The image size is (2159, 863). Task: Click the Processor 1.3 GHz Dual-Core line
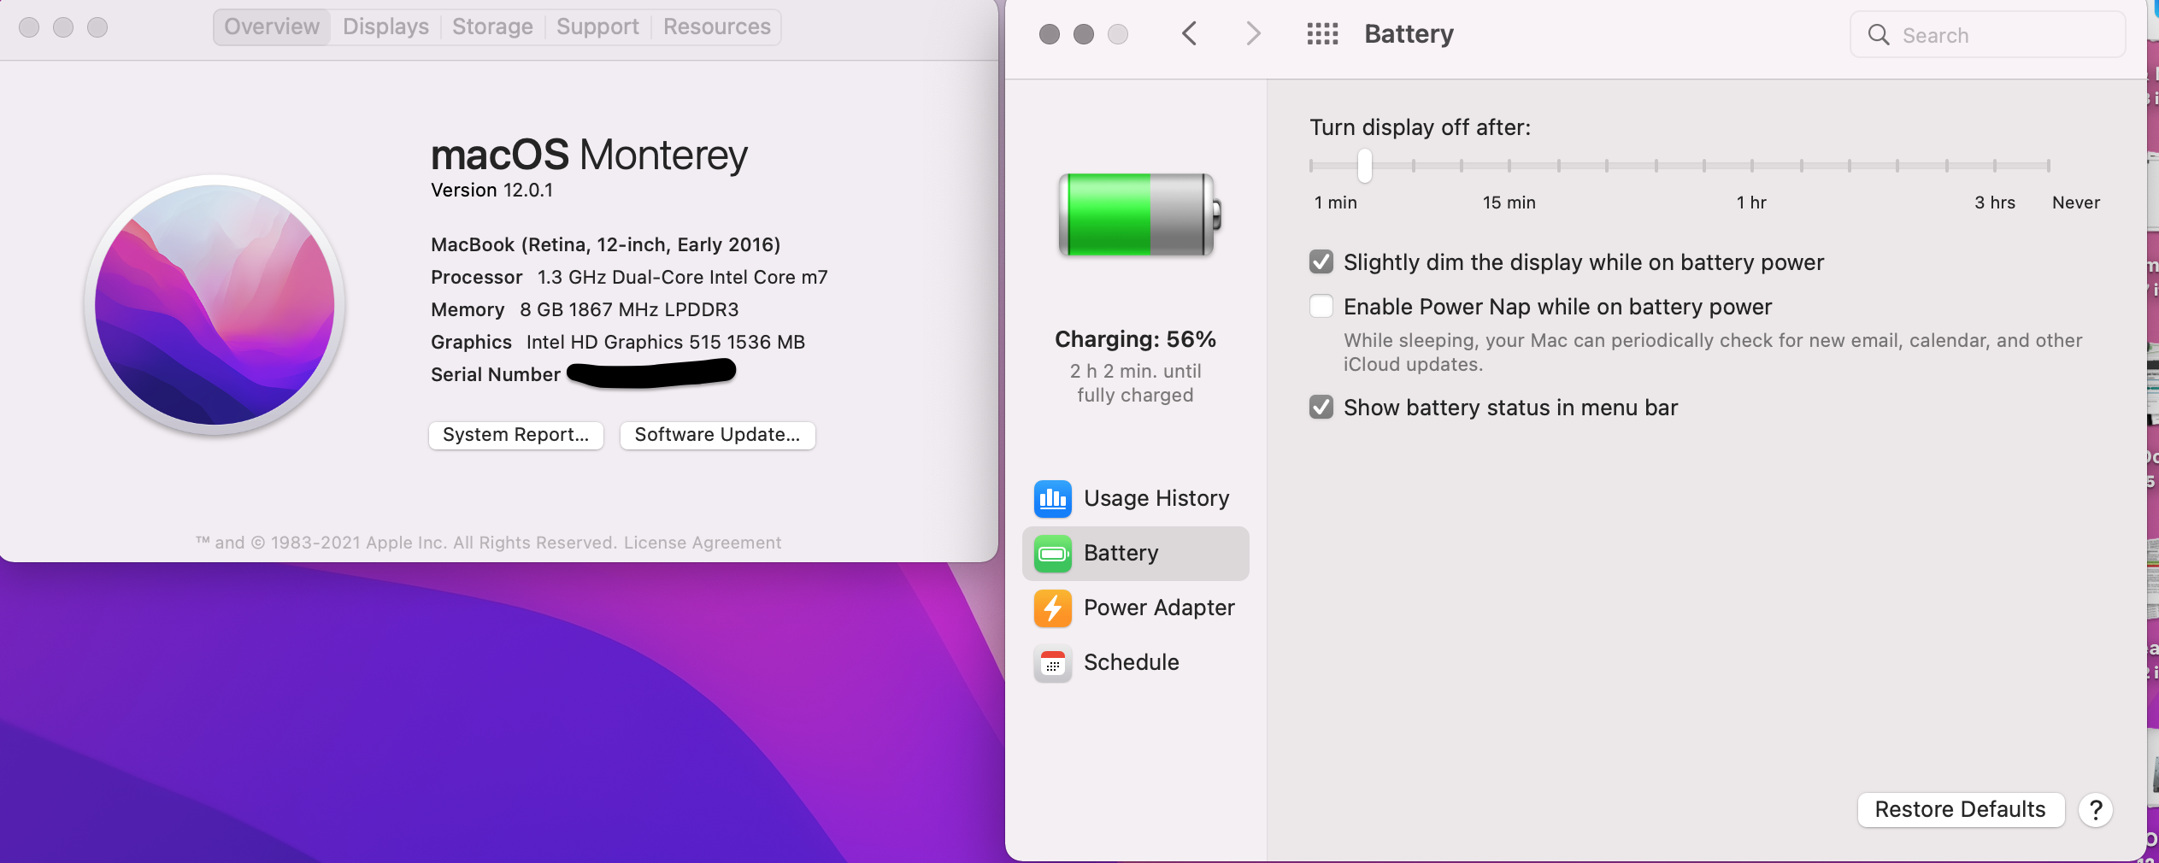tap(629, 278)
